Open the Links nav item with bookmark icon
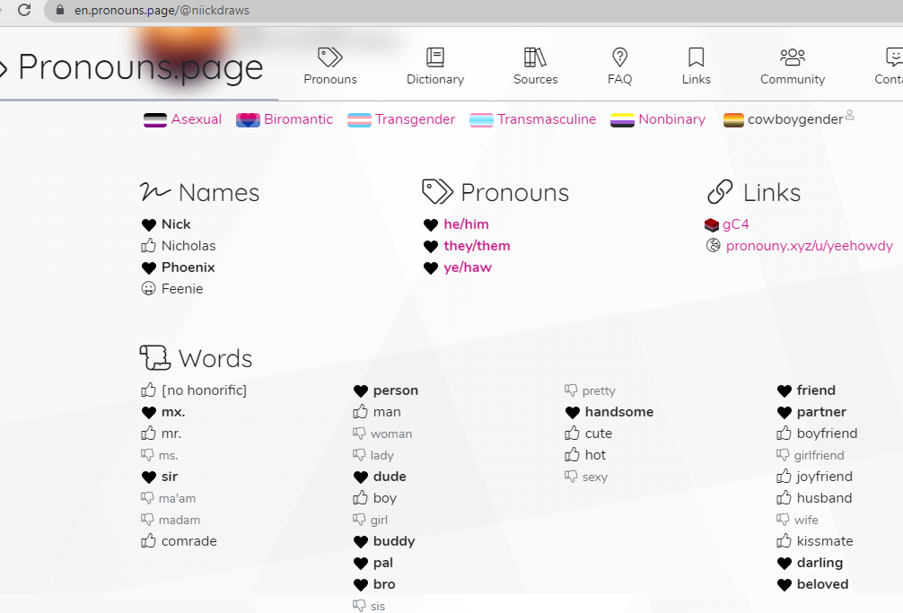Viewport: 903px width, 613px height. pos(696,66)
